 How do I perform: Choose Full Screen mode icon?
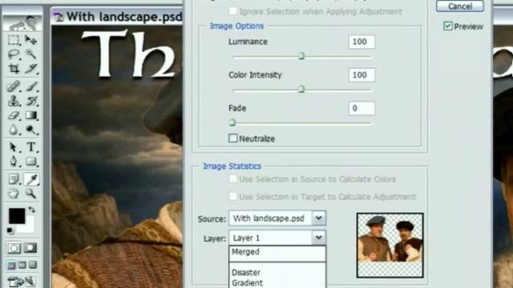pos(33,265)
